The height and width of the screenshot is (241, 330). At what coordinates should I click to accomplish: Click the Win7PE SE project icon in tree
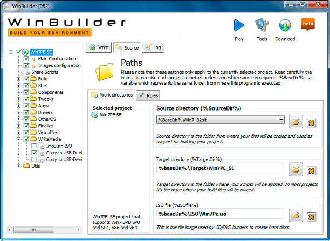(25, 52)
